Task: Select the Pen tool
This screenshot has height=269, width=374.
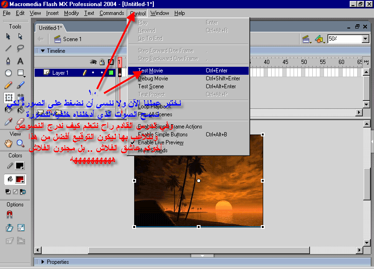Action: tap(8, 61)
